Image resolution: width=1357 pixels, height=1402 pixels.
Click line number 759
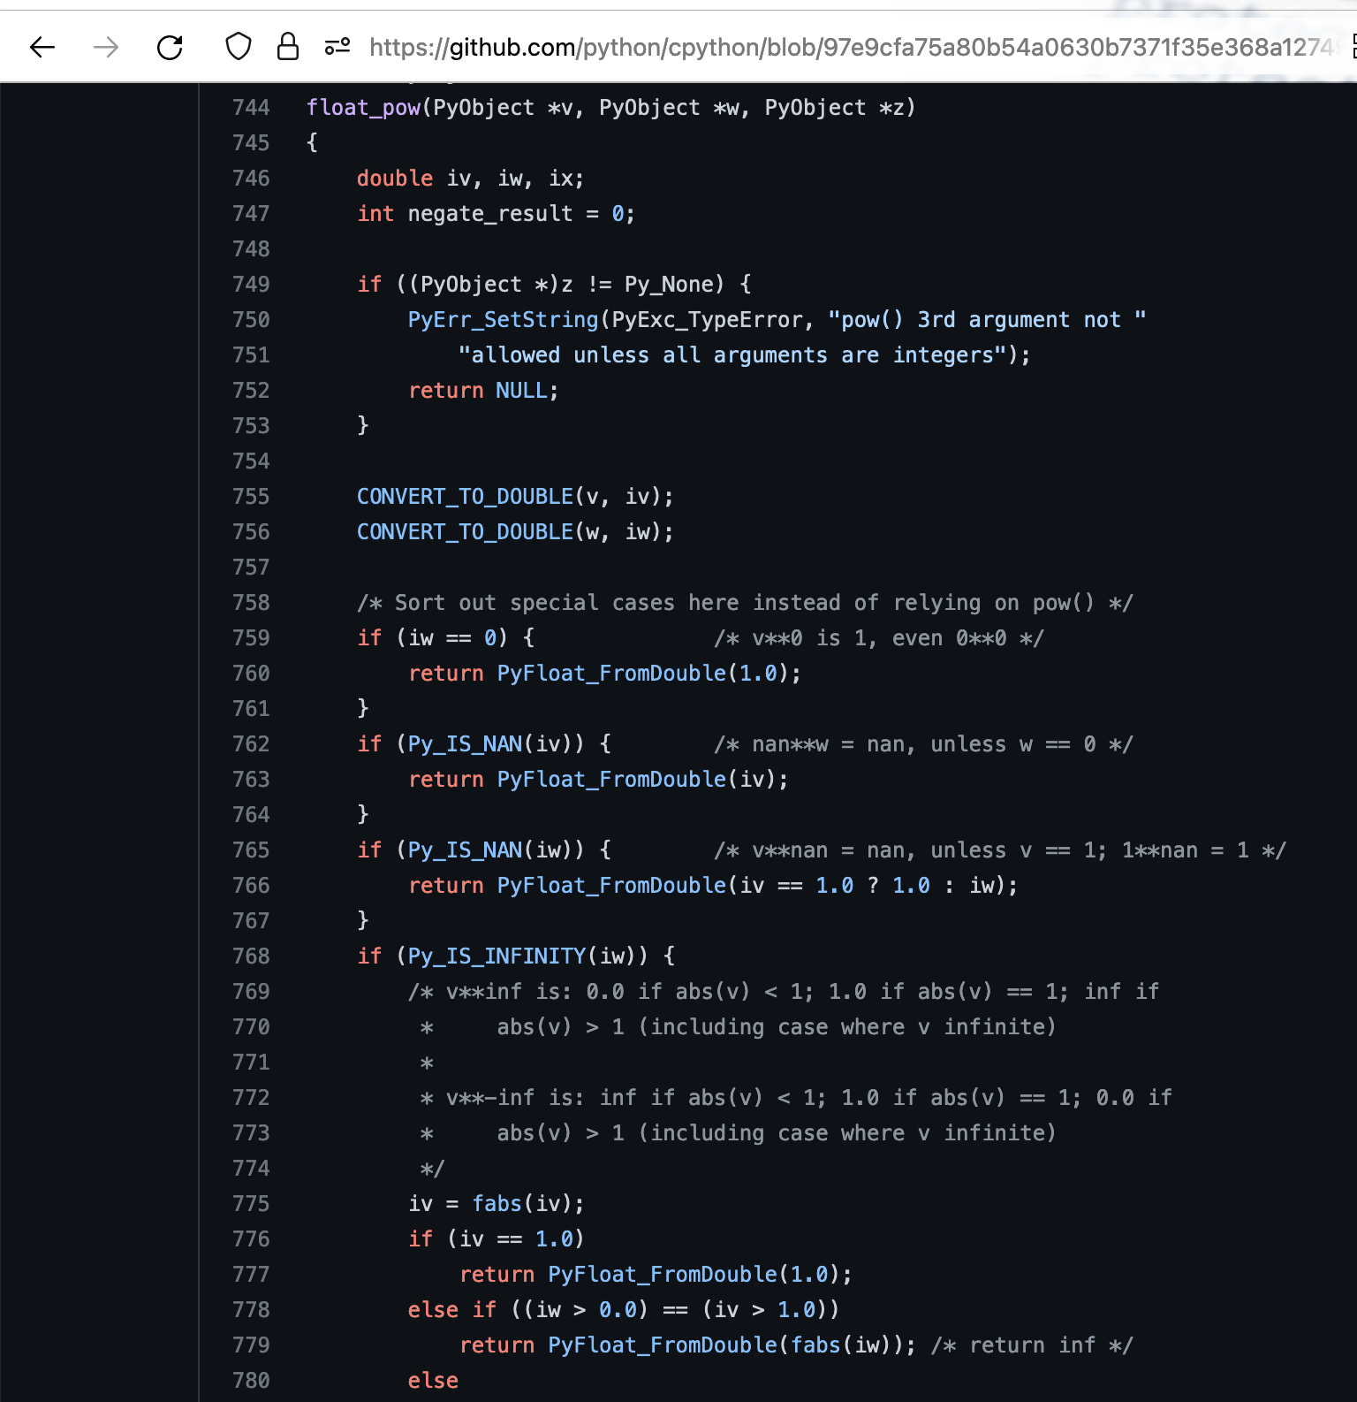pyautogui.click(x=251, y=638)
